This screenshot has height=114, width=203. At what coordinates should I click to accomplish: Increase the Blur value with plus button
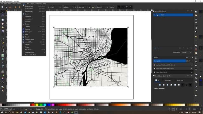click(192, 58)
